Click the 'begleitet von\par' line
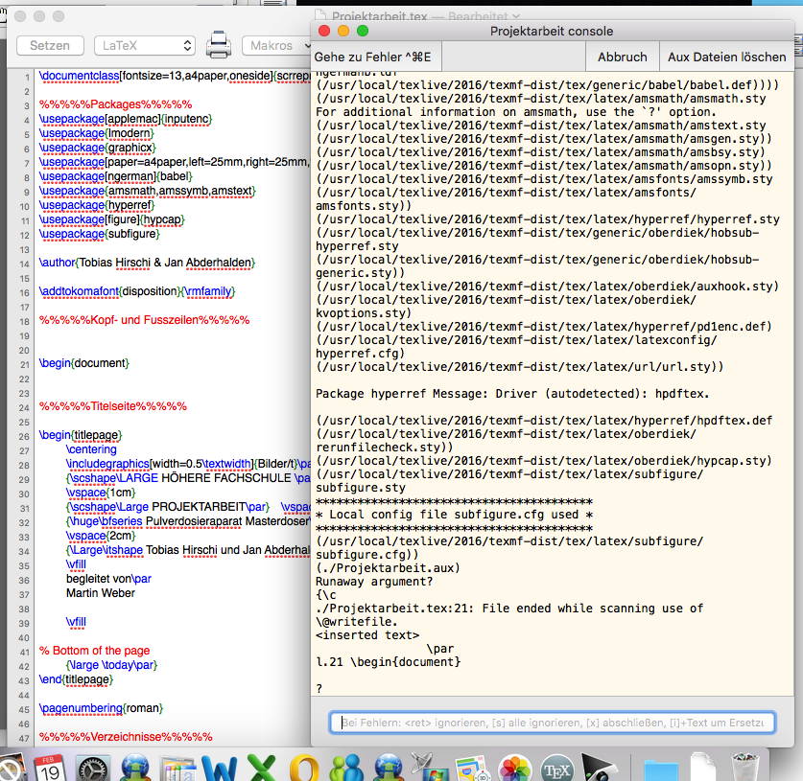Screen dimensions: 803x781 pyautogui.click(x=108, y=579)
